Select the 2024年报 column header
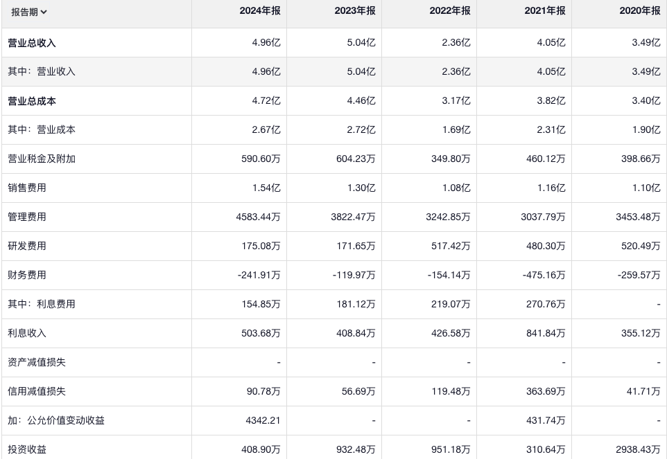 tap(261, 11)
